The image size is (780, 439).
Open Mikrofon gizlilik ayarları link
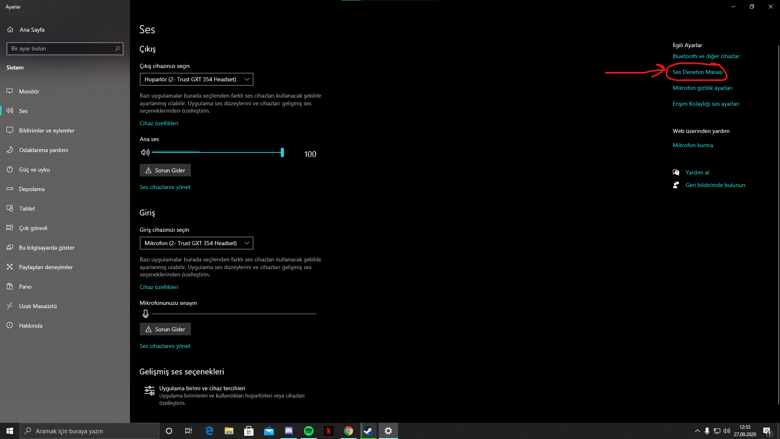pyautogui.click(x=702, y=88)
